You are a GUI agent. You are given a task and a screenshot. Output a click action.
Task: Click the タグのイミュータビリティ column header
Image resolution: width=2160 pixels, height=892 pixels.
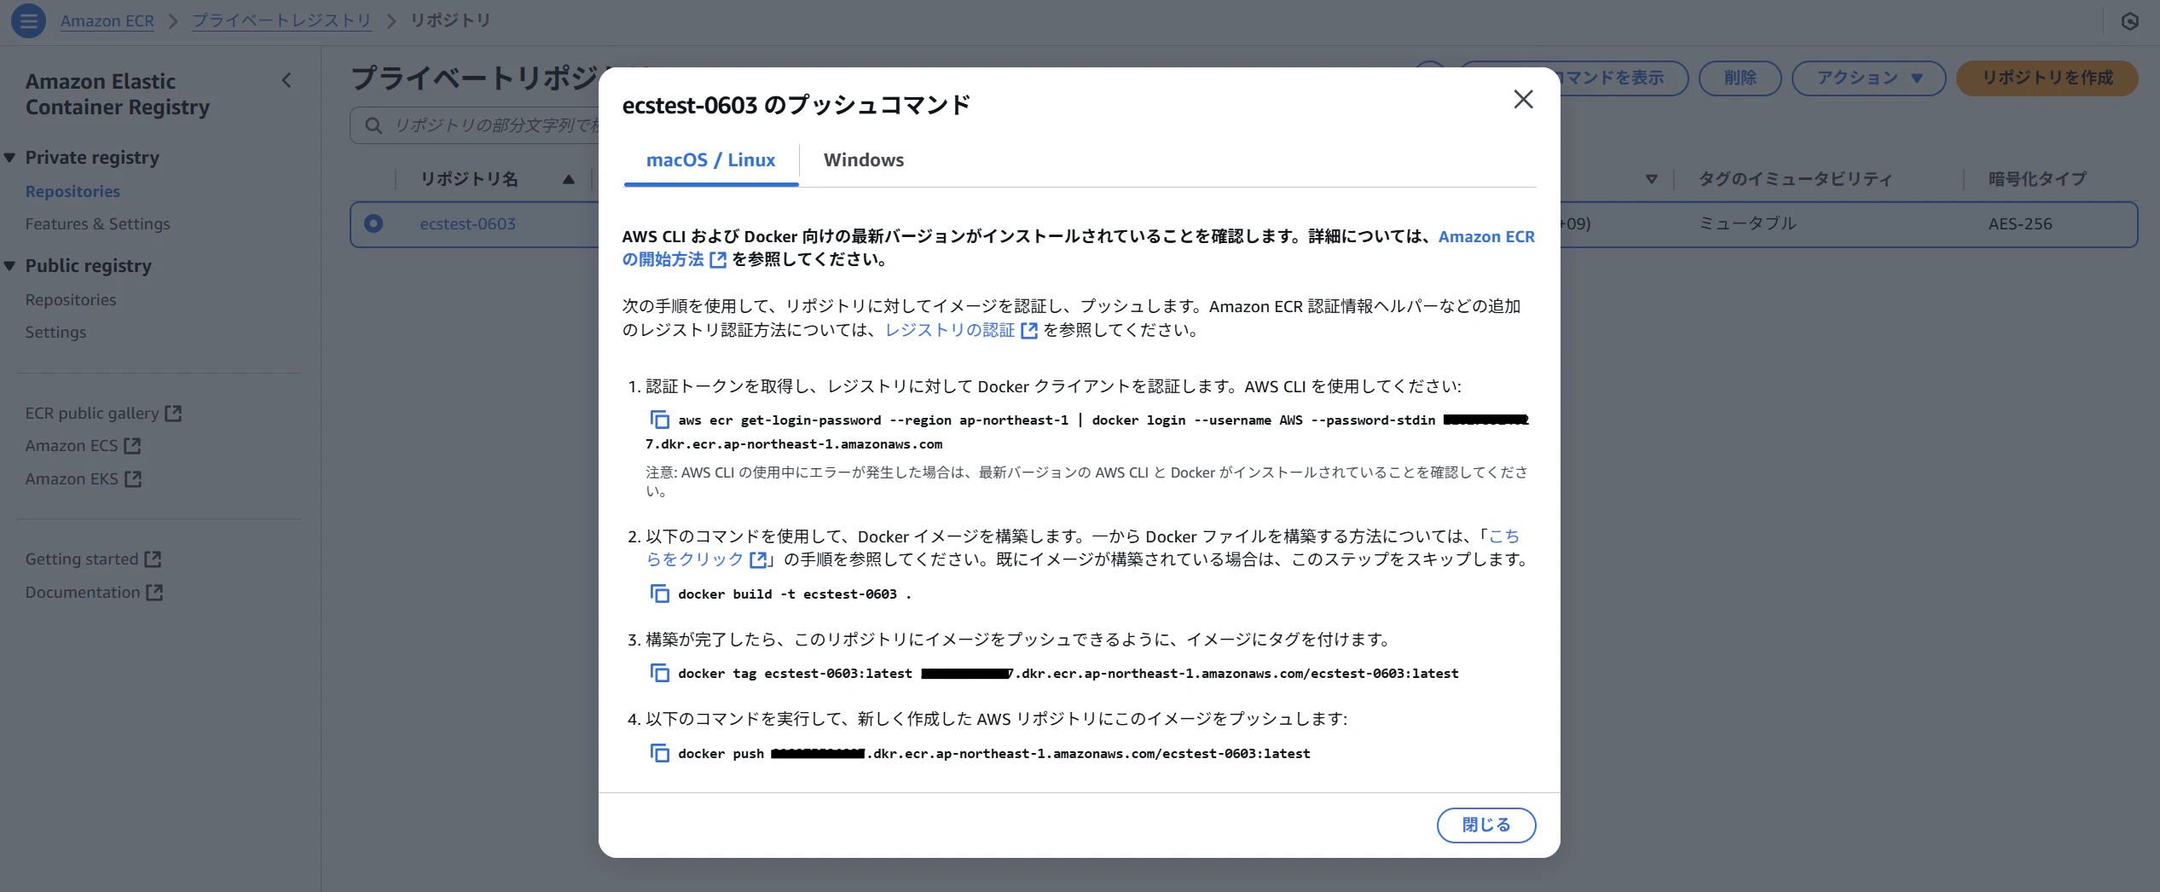tap(1795, 179)
